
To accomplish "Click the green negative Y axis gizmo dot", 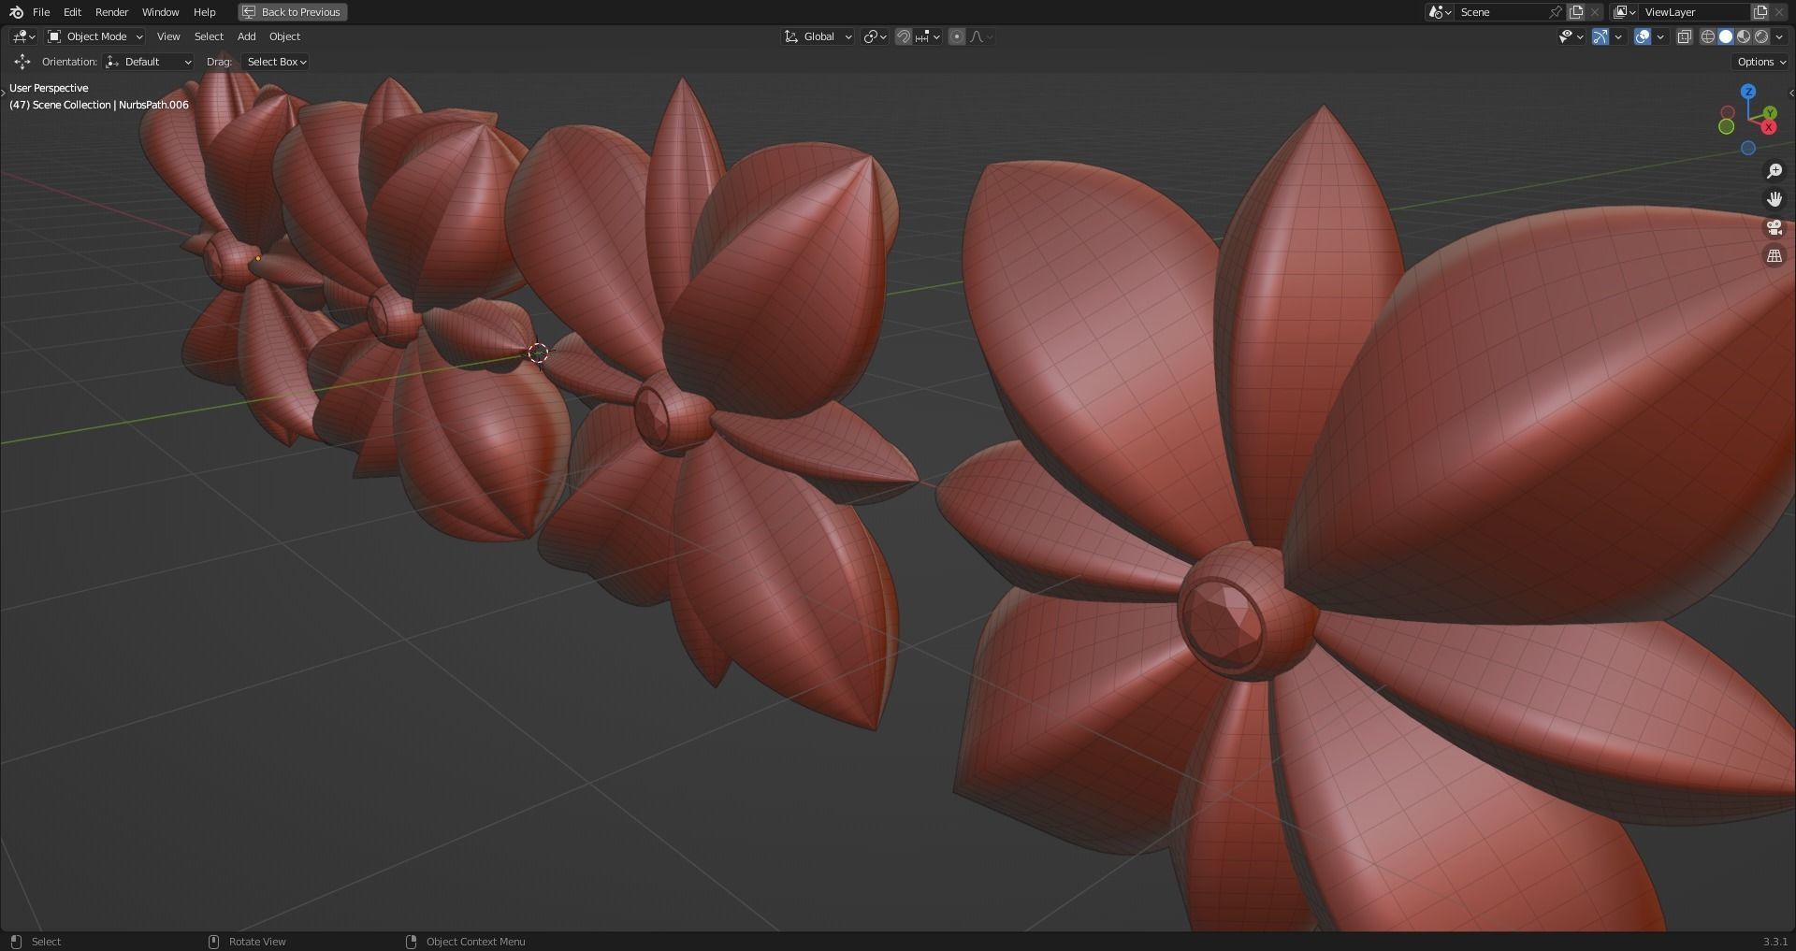I will 1727,126.
